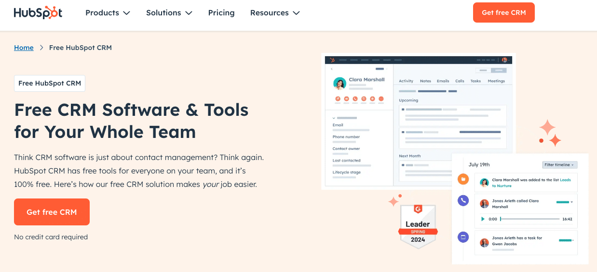Open the Filter timeline dropdown
The width and height of the screenshot is (597, 272).
559,165
